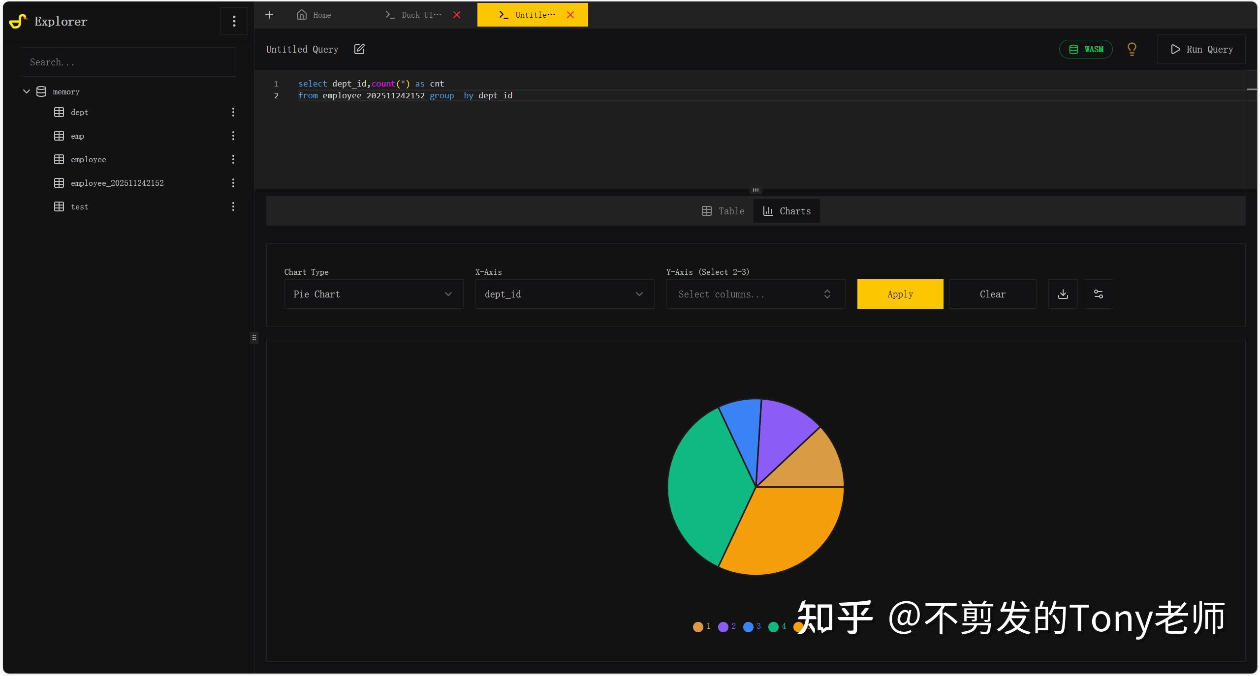Open the X-Axis dept_id dropdown
The height and width of the screenshot is (676, 1260).
click(x=564, y=294)
